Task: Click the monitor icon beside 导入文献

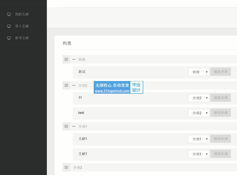Action: click(9, 26)
